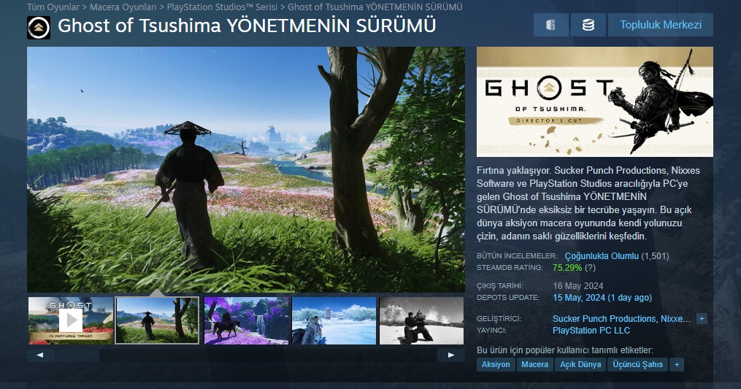741x389 pixels.
Task: Open the Tüm Oyunlar breadcrumb
Action: 53,7
